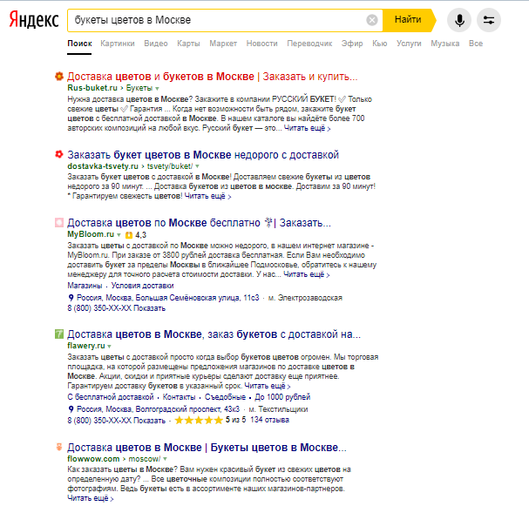Screen dimensions: 529x506
Task: Show flawery.ru phone number via Показать
Action: (149, 421)
